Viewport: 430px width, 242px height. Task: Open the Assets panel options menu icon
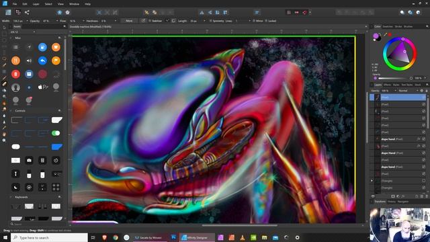tap(64, 26)
